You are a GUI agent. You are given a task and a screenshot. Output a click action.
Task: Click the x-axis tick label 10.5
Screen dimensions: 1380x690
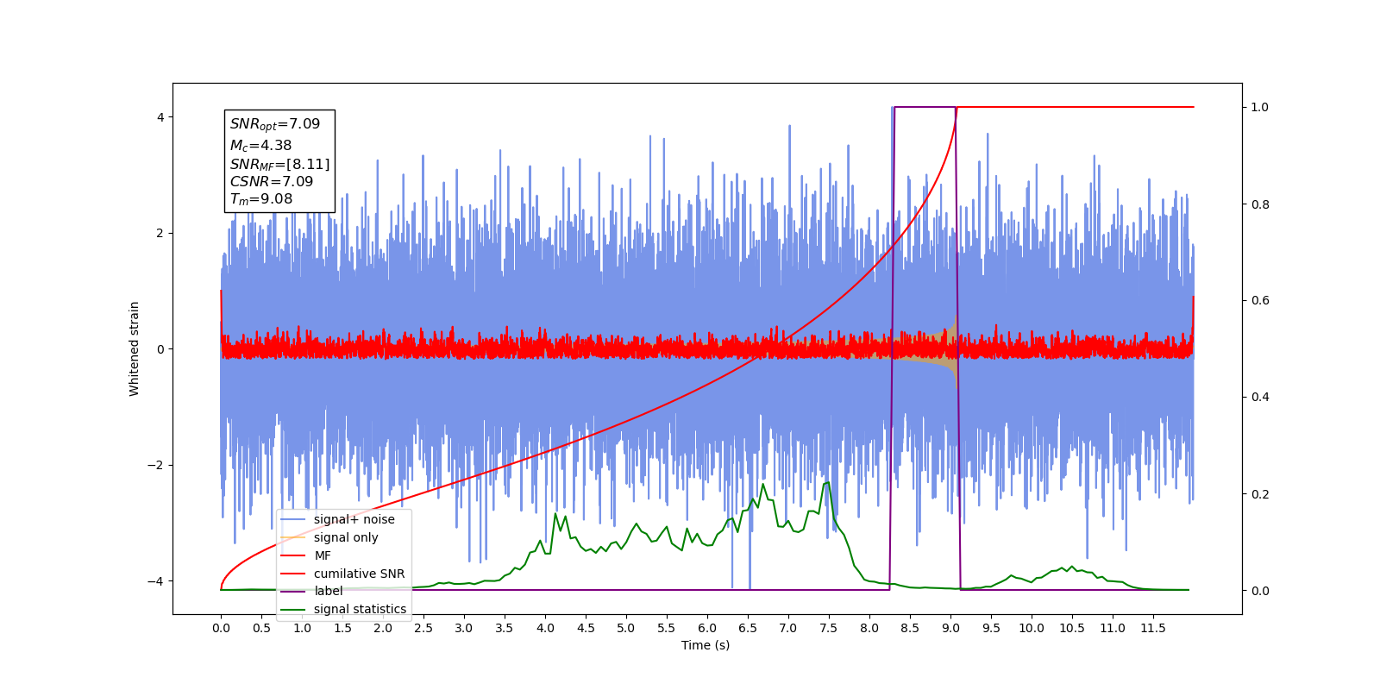coord(1072,628)
